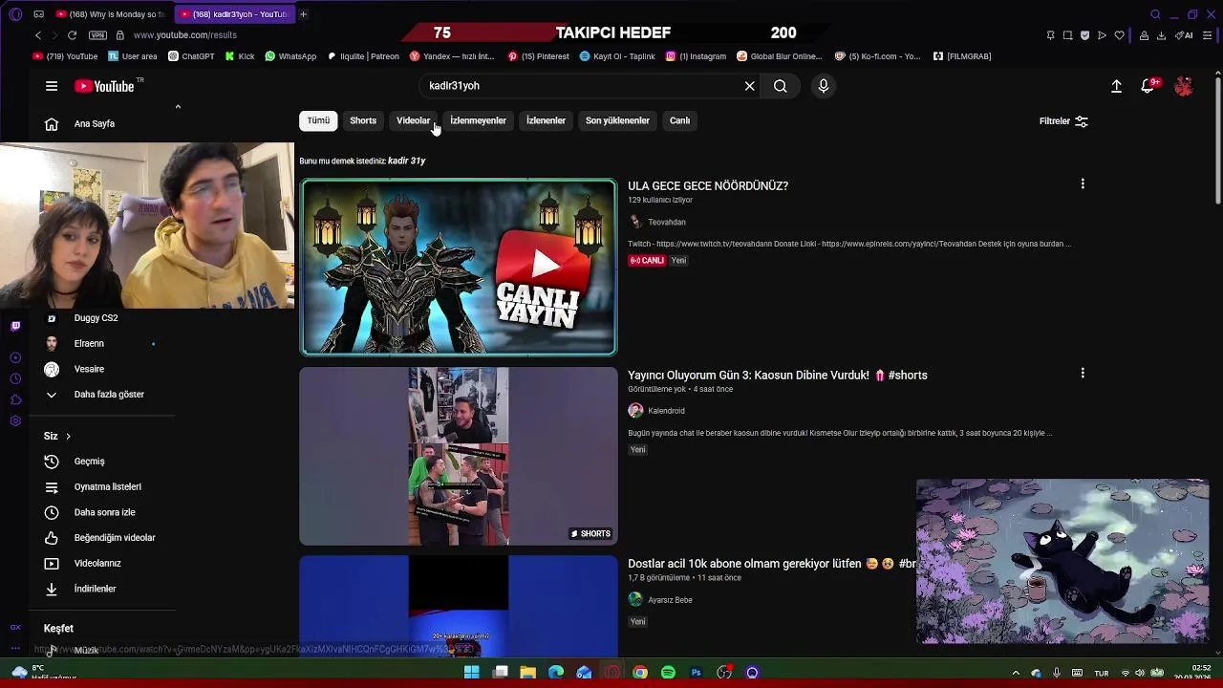Image resolution: width=1223 pixels, height=688 pixels.
Task: Open more options for Yayıncı Oluyorum video
Action: point(1083,373)
